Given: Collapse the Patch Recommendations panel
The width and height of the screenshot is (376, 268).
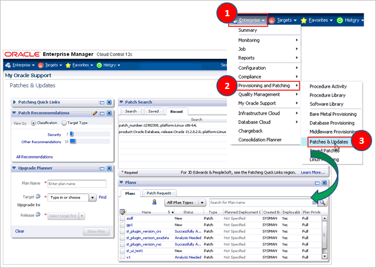Looking at the screenshot, I should [14, 112].
